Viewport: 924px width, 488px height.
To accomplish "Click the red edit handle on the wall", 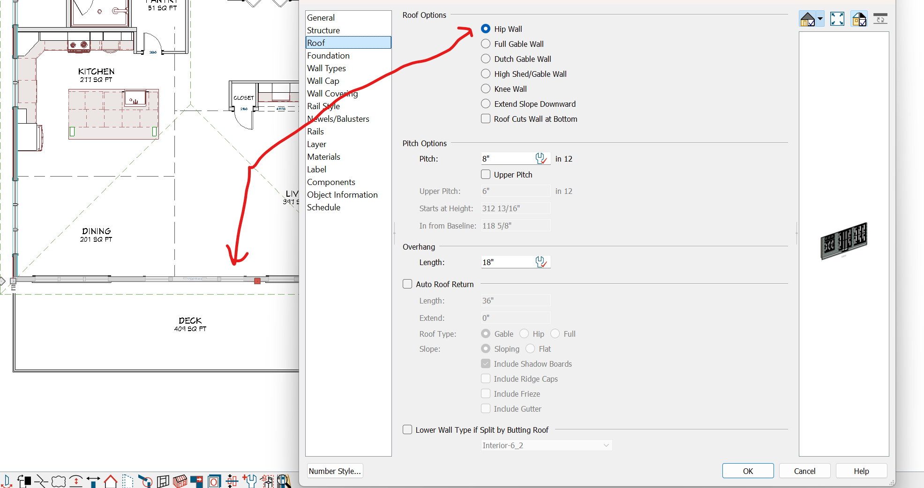I will 257,281.
